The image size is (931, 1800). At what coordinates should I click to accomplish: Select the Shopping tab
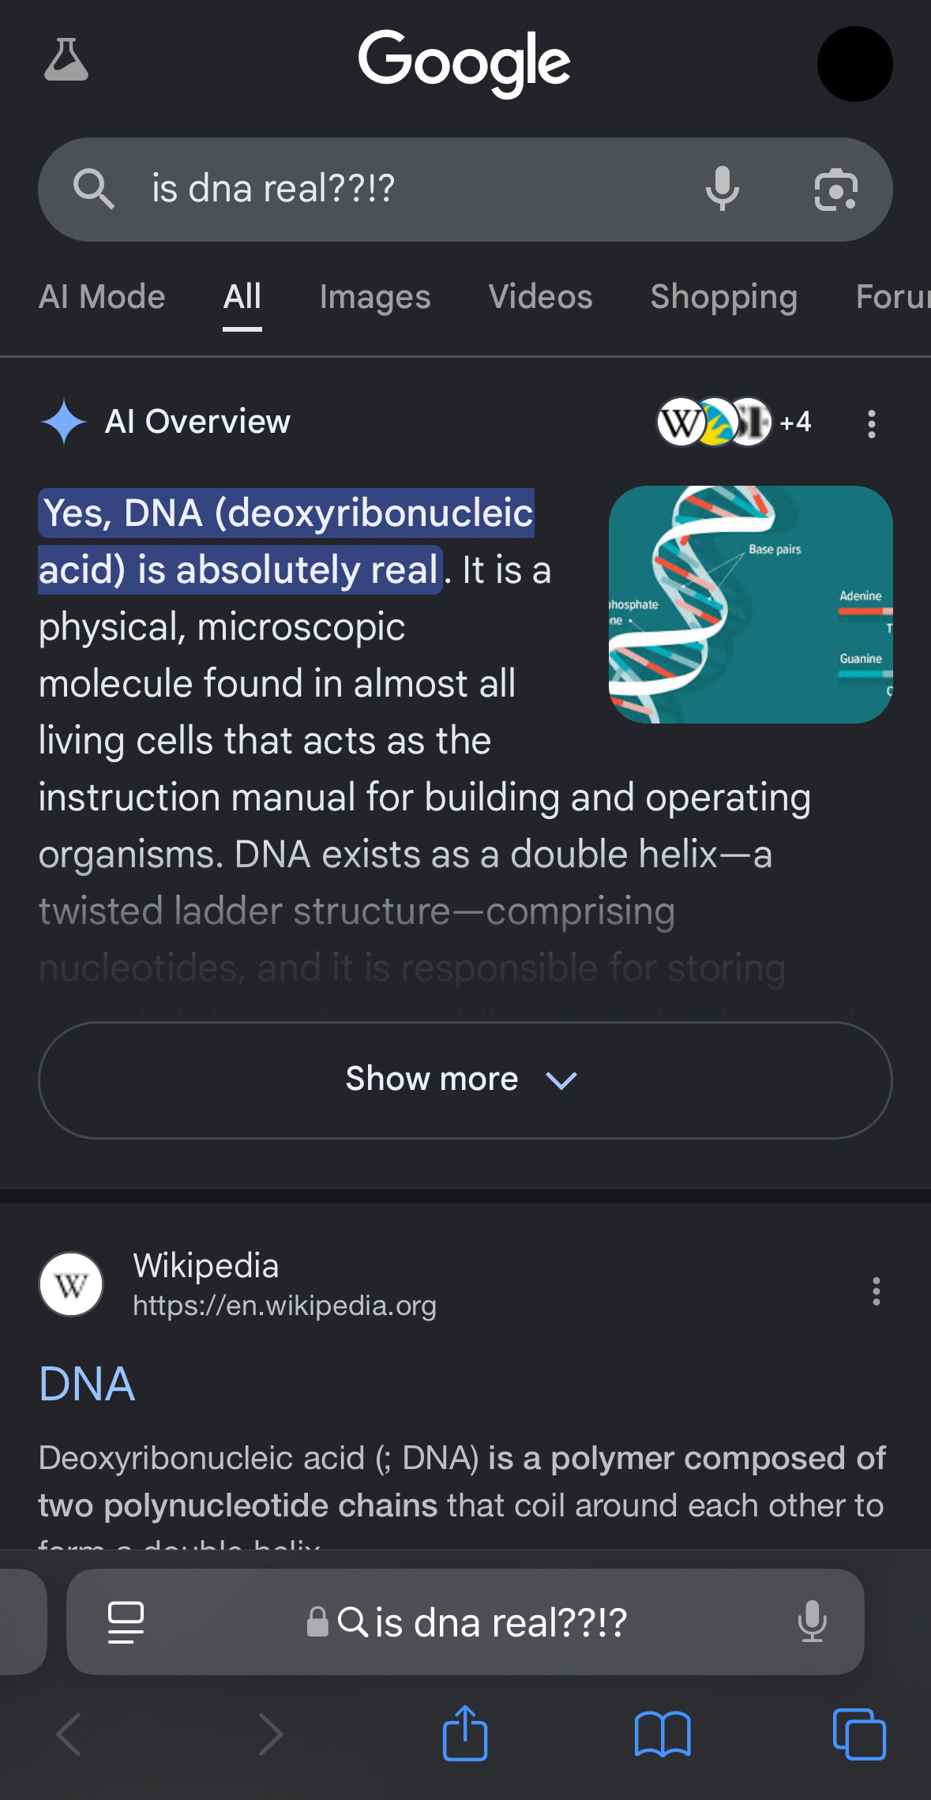(x=723, y=297)
